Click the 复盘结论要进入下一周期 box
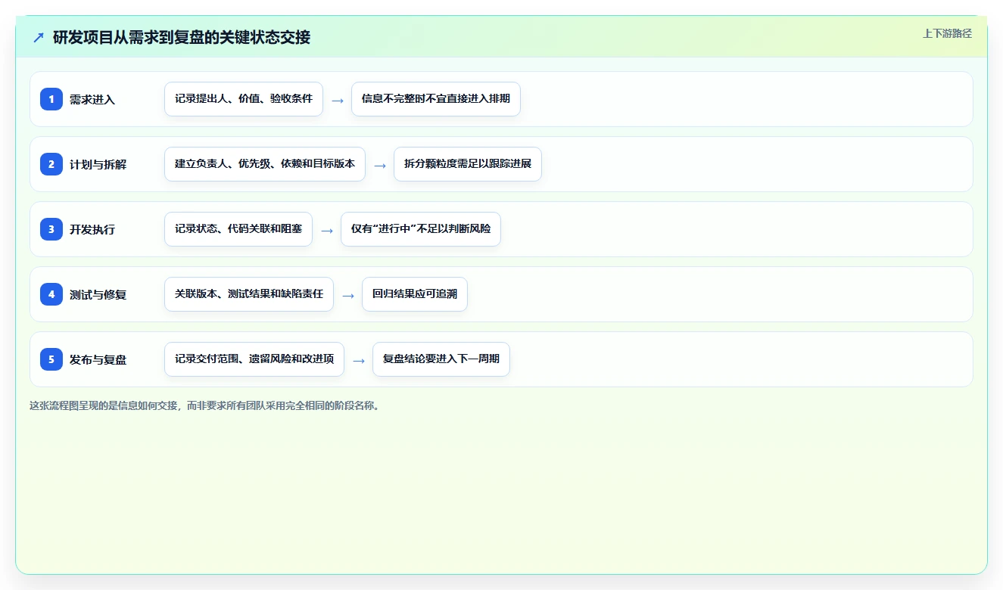This screenshot has height=590, width=1003. click(x=441, y=359)
